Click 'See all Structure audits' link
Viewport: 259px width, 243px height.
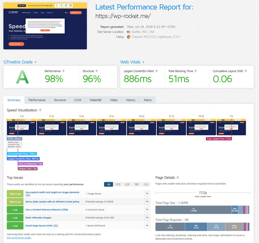pyautogui.click(x=19, y=238)
